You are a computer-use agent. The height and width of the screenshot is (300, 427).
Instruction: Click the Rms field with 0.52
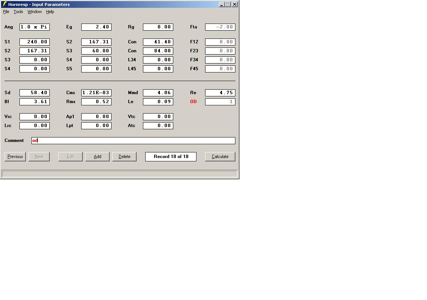(97, 102)
